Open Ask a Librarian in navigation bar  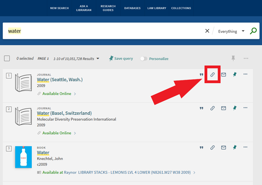point(84,8)
